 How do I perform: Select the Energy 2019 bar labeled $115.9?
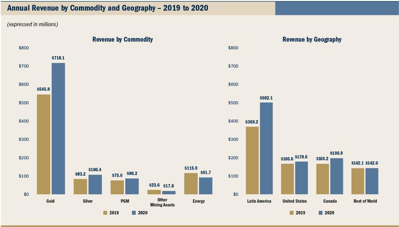pyautogui.click(x=191, y=183)
